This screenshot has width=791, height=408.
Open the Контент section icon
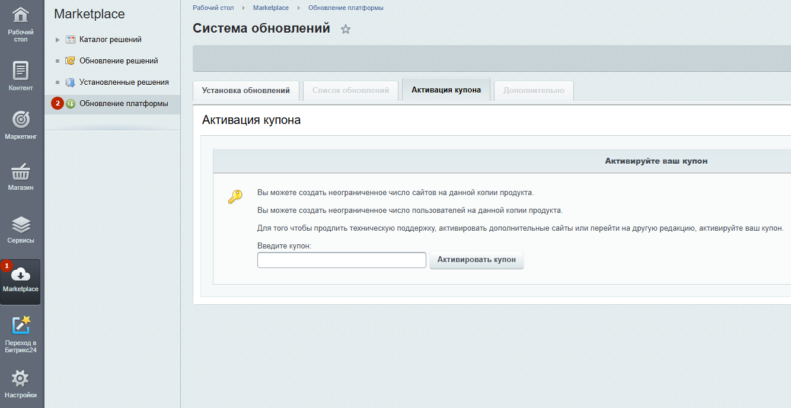(x=21, y=71)
